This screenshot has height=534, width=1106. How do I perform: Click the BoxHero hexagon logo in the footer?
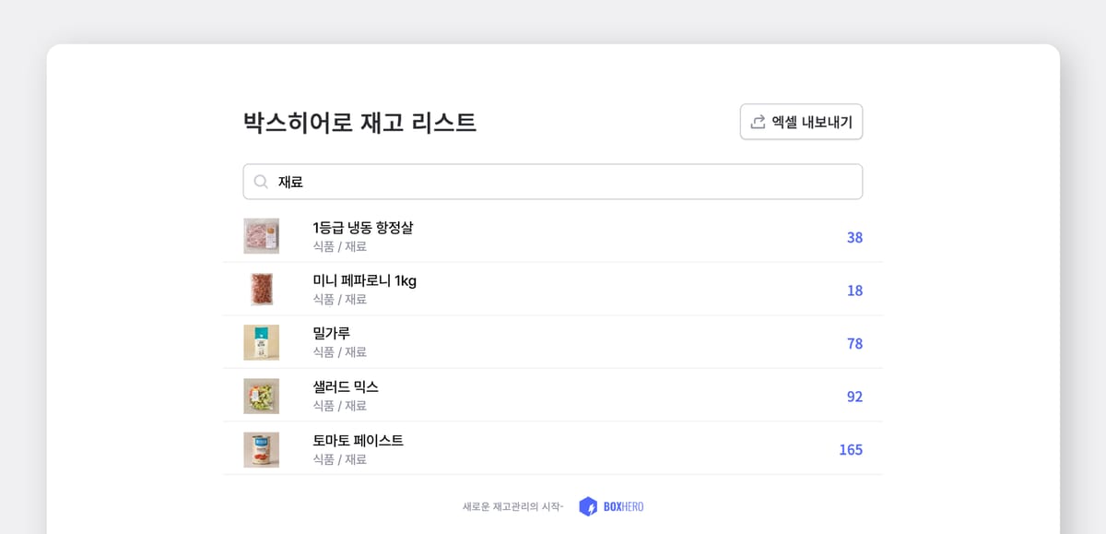pos(587,504)
